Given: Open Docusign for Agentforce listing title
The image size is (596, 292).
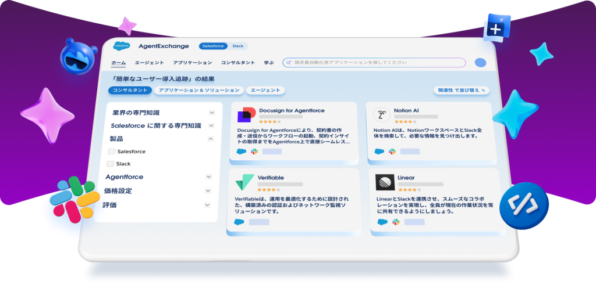Looking at the screenshot, I should pyautogui.click(x=292, y=111).
